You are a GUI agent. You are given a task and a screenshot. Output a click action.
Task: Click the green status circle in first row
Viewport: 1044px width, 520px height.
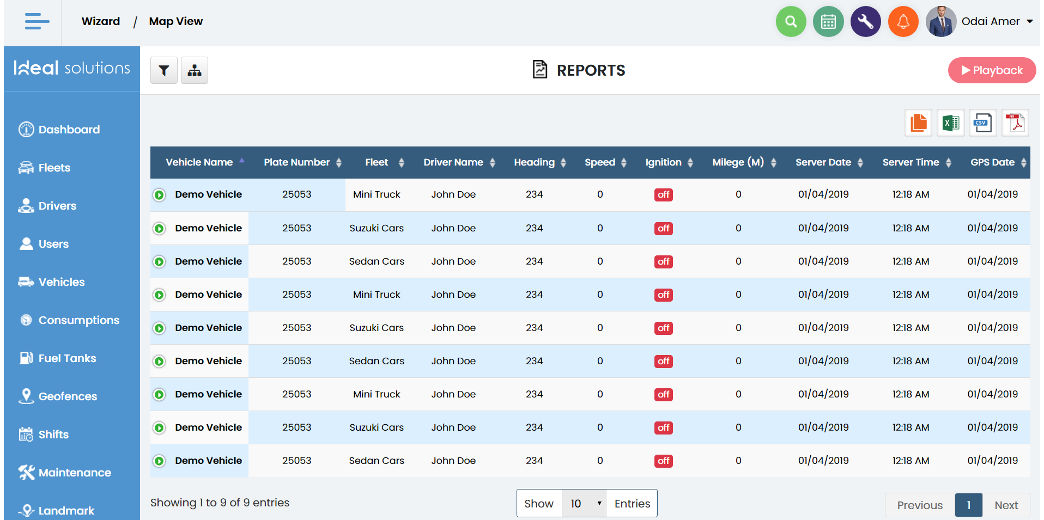click(159, 195)
